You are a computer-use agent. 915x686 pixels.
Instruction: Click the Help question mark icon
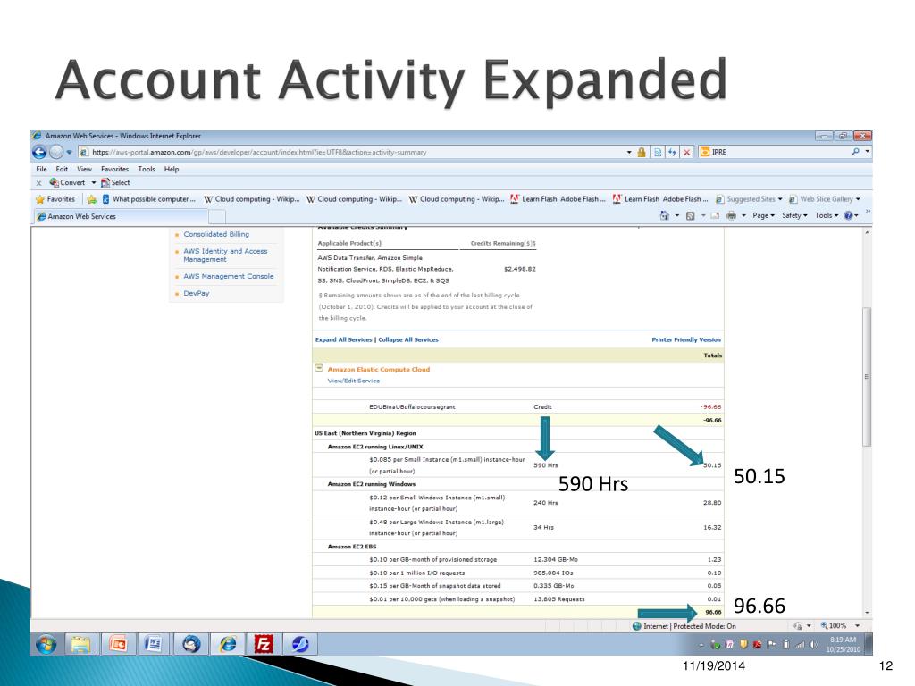tap(848, 215)
